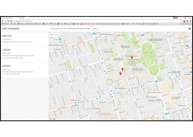
Task: Click the browser home icon
Action: [11, 21]
